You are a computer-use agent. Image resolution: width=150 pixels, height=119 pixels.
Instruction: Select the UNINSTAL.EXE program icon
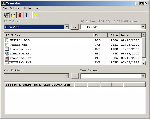pyautogui.click(x=7, y=62)
